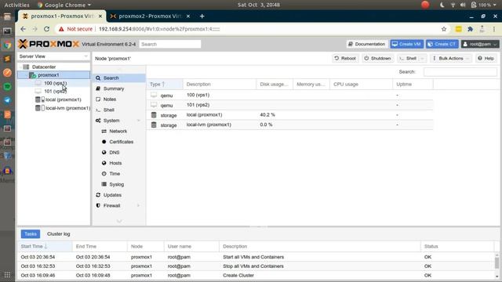Viewport: 502px width, 282px height.
Task: Click the Create VM button
Action: pos(406,44)
